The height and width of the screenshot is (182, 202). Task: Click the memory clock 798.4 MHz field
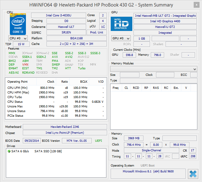(x=134, y=145)
